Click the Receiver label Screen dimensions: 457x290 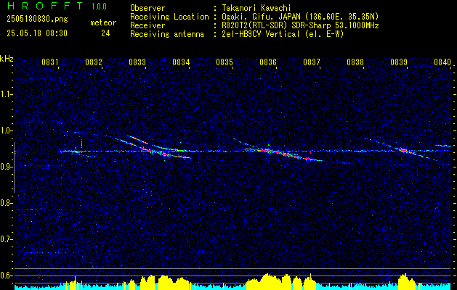(x=147, y=25)
